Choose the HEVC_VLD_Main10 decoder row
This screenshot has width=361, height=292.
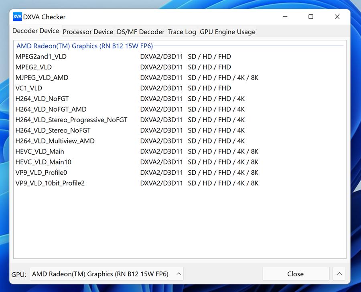(x=43, y=162)
